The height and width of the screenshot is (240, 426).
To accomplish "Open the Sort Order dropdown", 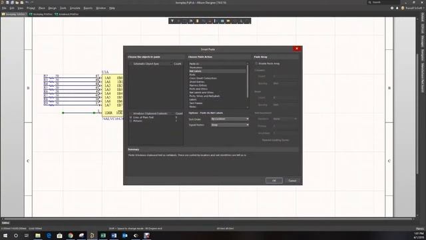I will coord(230,119).
